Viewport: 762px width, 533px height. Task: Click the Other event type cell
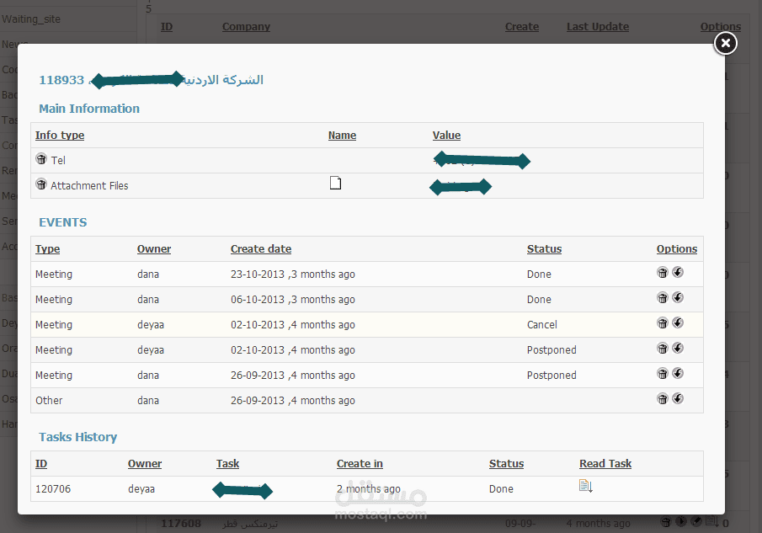tap(49, 400)
